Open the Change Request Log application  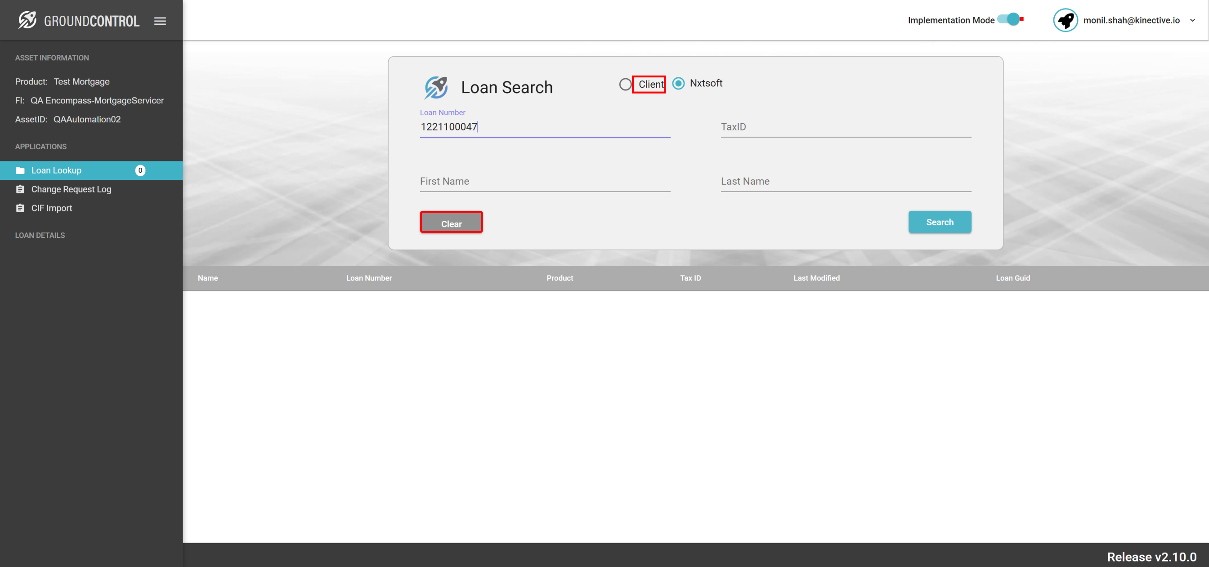pyautogui.click(x=72, y=189)
